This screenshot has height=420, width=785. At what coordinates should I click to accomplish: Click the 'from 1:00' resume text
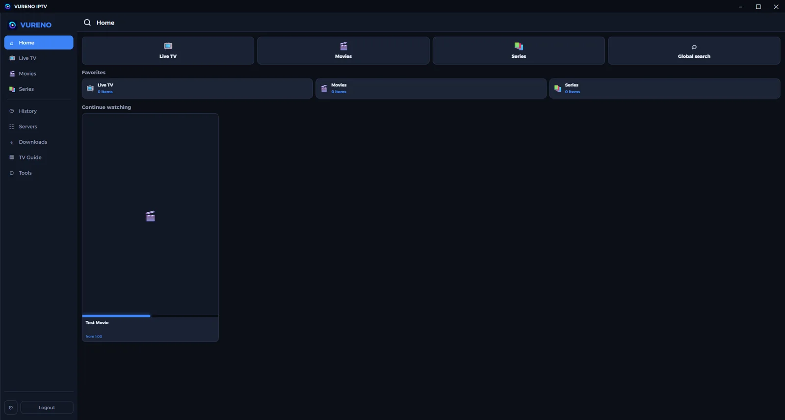tap(94, 337)
